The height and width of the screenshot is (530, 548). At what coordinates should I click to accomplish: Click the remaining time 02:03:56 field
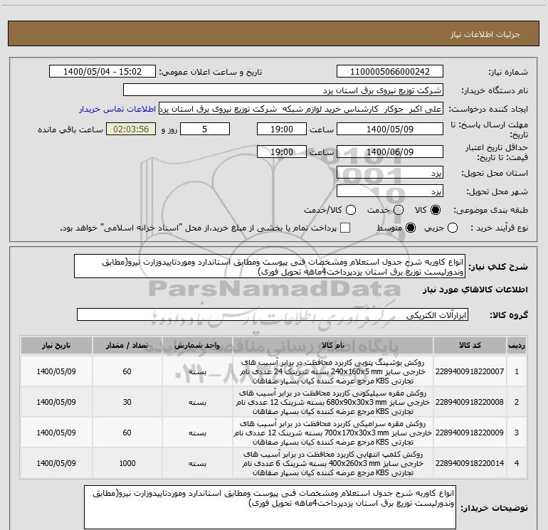(x=131, y=129)
